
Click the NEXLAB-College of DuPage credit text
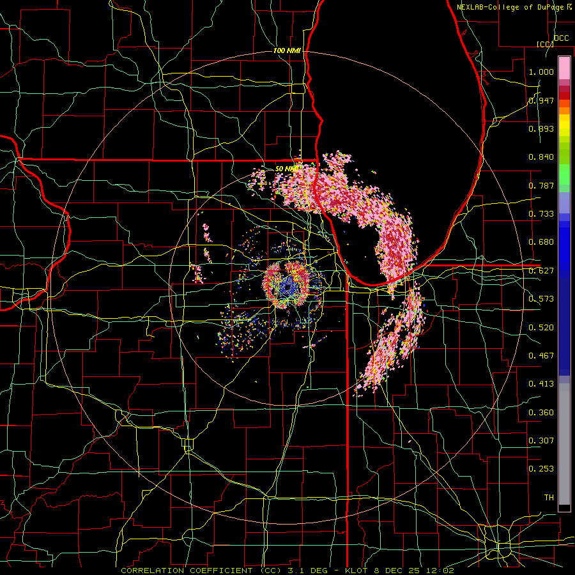click(x=510, y=7)
